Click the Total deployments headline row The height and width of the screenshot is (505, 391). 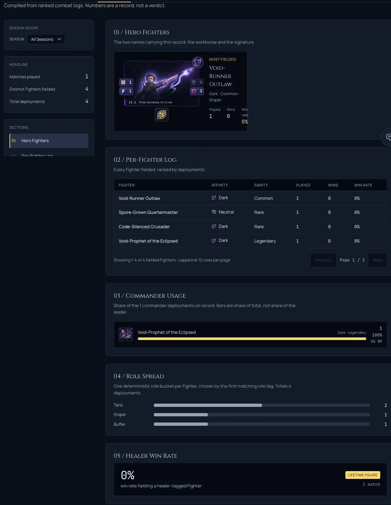click(x=49, y=101)
